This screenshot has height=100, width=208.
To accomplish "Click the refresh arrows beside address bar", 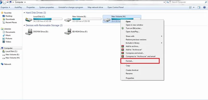I will coord(168,2).
